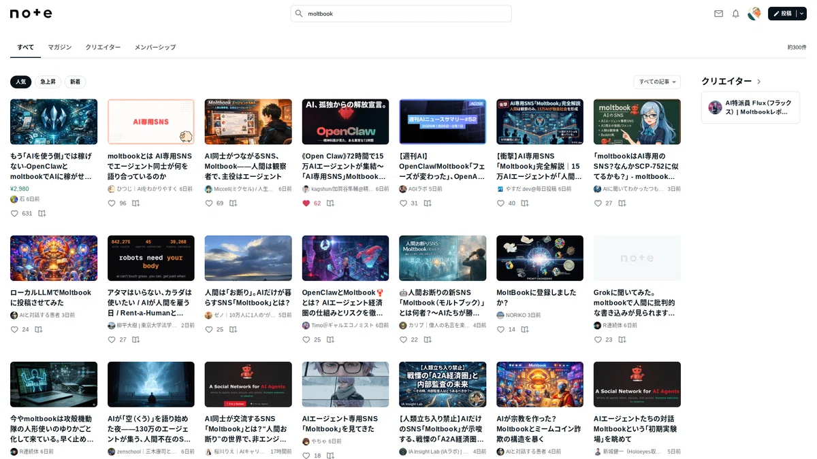Open notifications with the bell icon
817x459 pixels.
tap(736, 14)
